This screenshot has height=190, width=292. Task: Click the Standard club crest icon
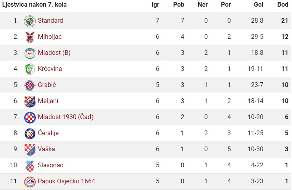[30, 21]
